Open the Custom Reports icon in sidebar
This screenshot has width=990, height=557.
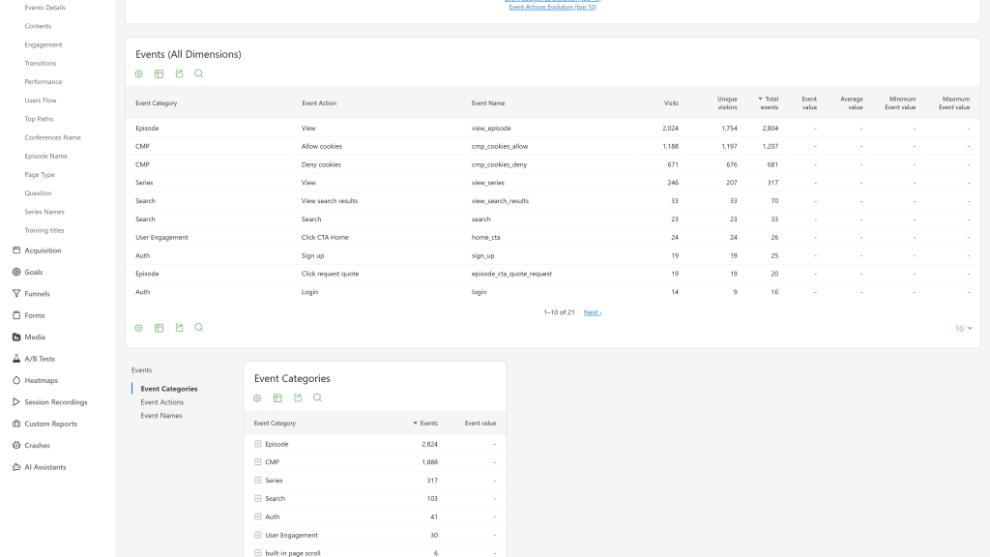16,424
